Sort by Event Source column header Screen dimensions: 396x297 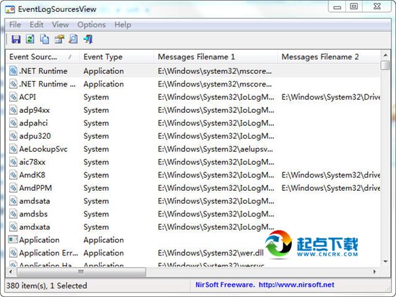tap(42, 57)
